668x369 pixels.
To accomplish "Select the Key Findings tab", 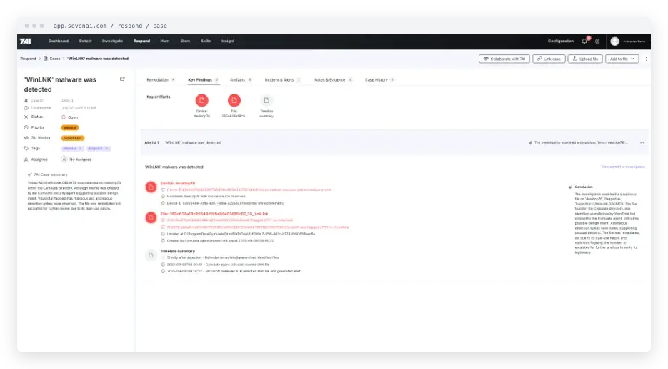I will tap(203, 80).
